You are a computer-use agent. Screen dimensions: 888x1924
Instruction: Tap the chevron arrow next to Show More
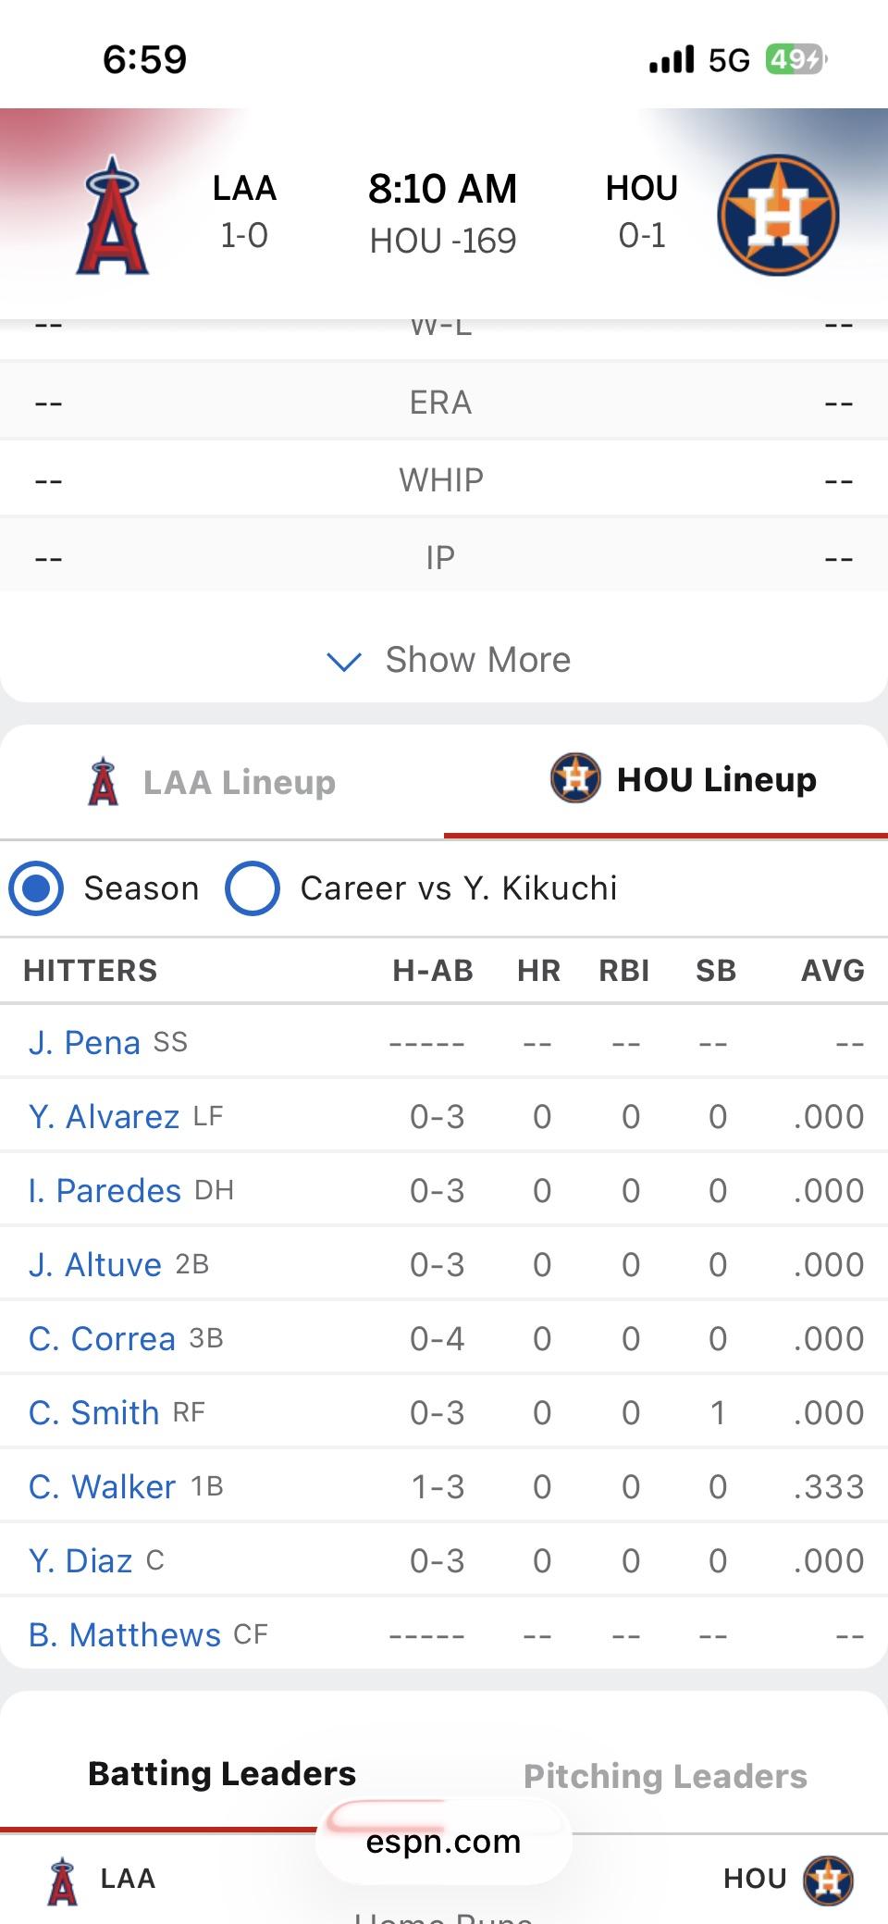tap(344, 662)
